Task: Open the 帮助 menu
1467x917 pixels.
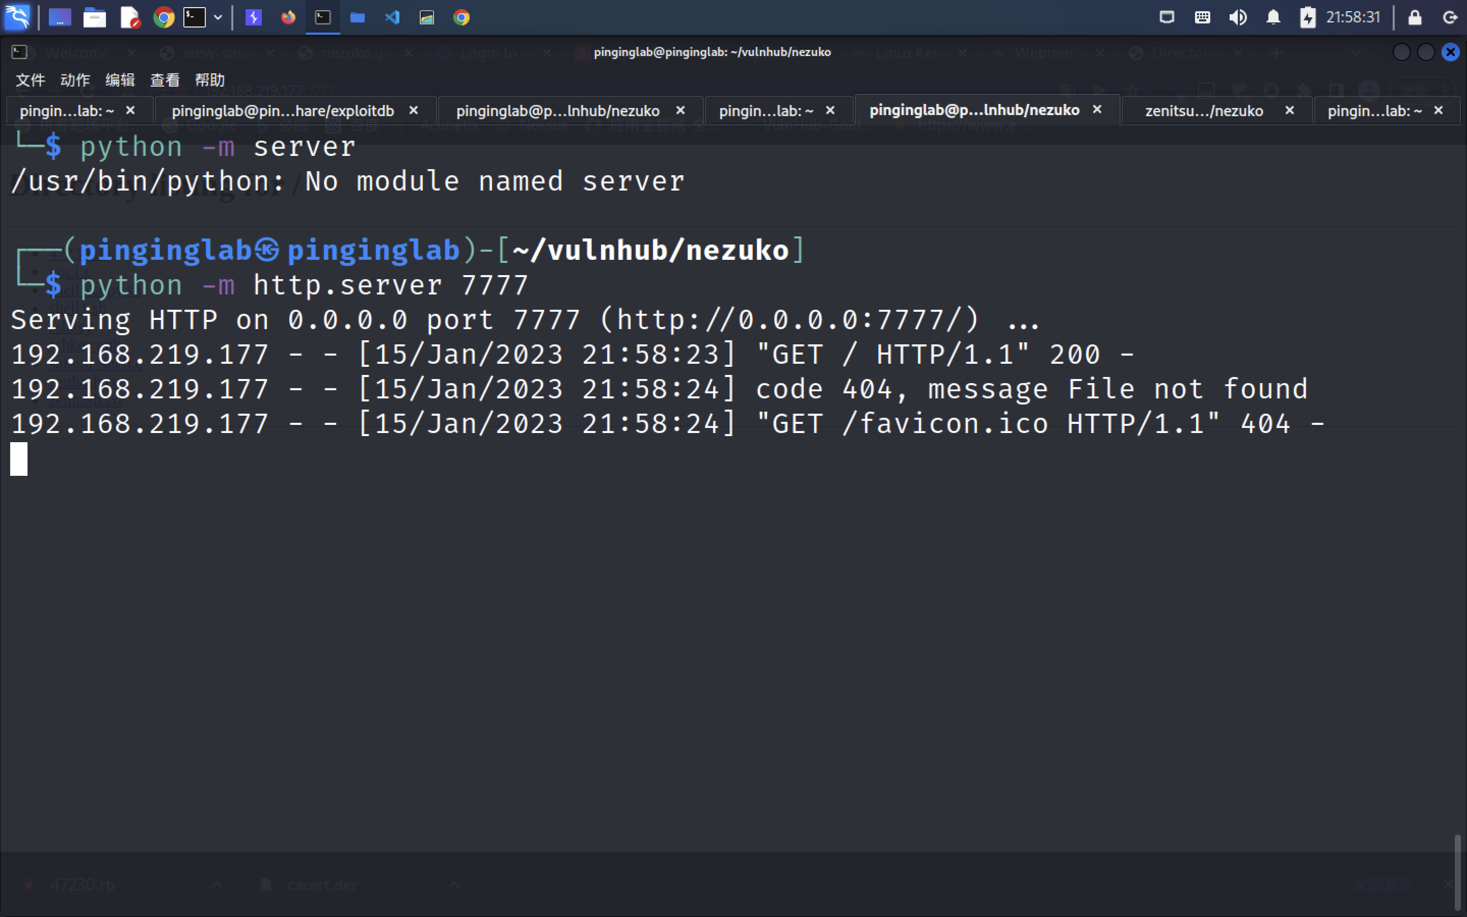Action: [210, 80]
